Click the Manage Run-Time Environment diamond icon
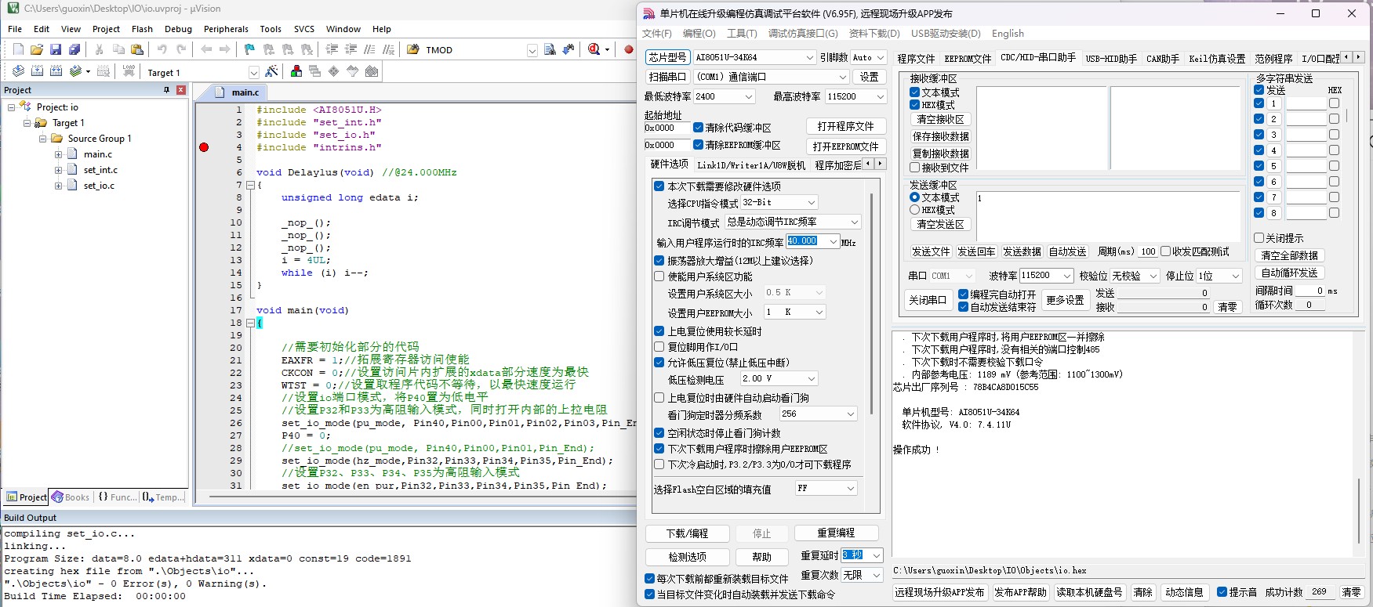 [334, 71]
